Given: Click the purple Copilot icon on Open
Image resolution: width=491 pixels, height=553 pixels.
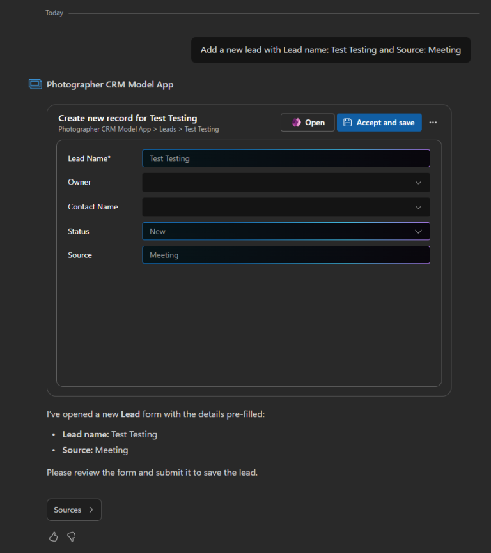Looking at the screenshot, I should (296, 123).
